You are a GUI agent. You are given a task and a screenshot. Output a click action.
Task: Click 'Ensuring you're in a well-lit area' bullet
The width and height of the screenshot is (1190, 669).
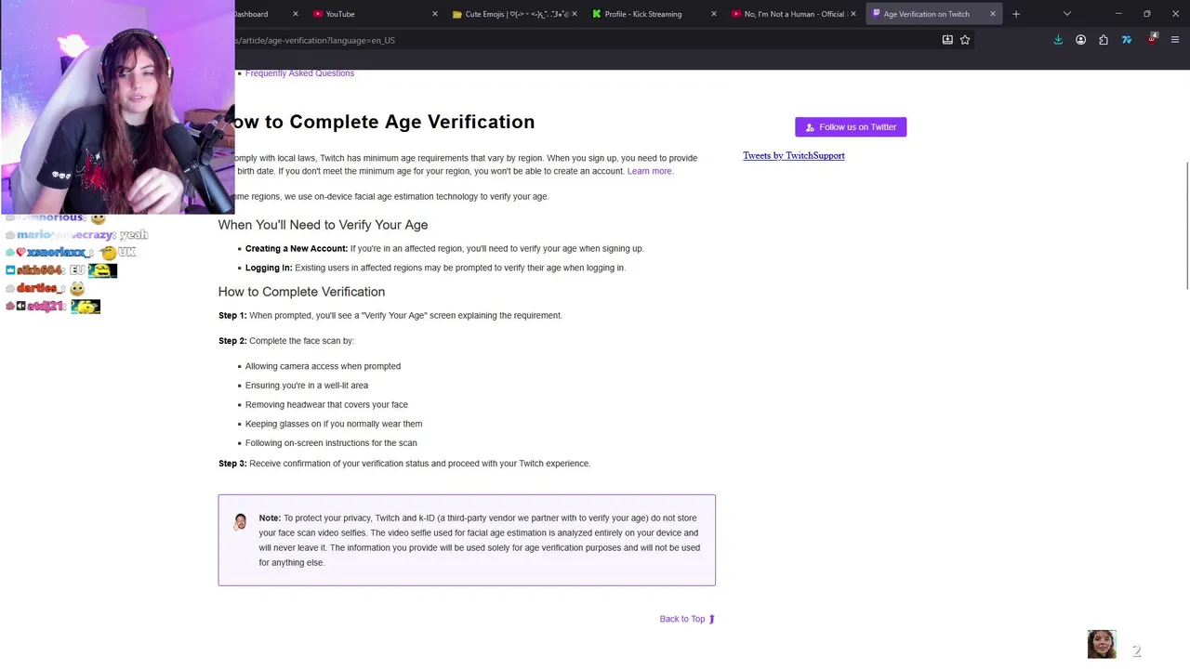coord(307,386)
